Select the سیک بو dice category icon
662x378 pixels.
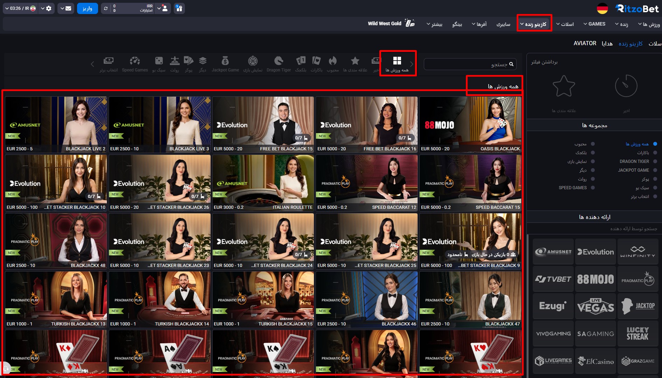point(159,64)
